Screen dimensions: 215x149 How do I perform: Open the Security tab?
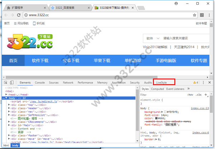click(x=135, y=83)
